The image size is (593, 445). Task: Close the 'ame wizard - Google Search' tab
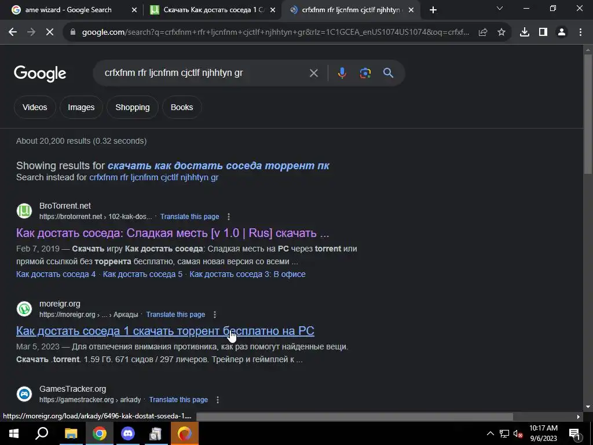tap(134, 10)
